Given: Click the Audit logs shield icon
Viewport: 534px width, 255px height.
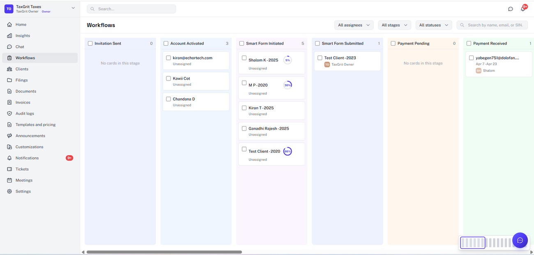Looking at the screenshot, I should point(9,113).
